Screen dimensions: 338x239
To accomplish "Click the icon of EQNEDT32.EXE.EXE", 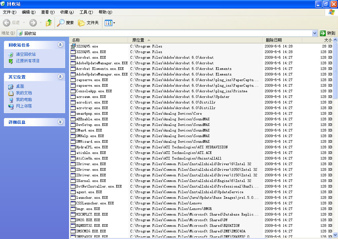I will click(73, 225).
